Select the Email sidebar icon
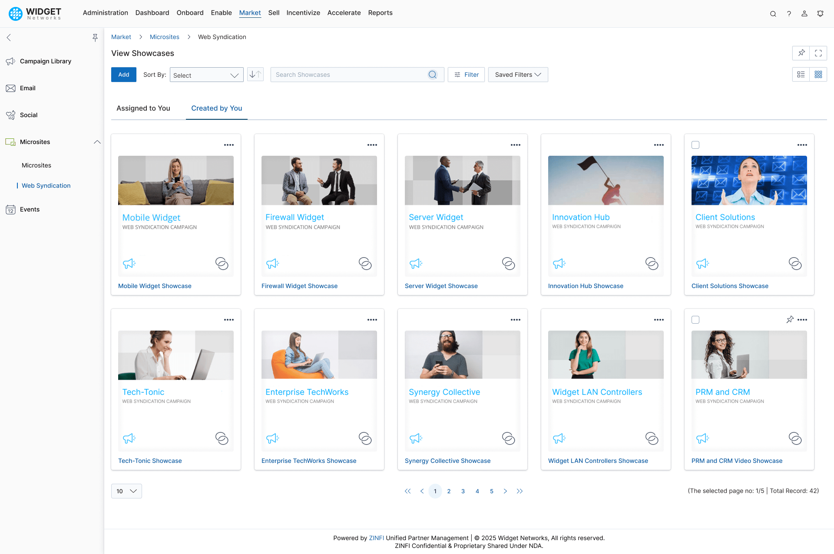The width and height of the screenshot is (834, 554). [x=10, y=88]
